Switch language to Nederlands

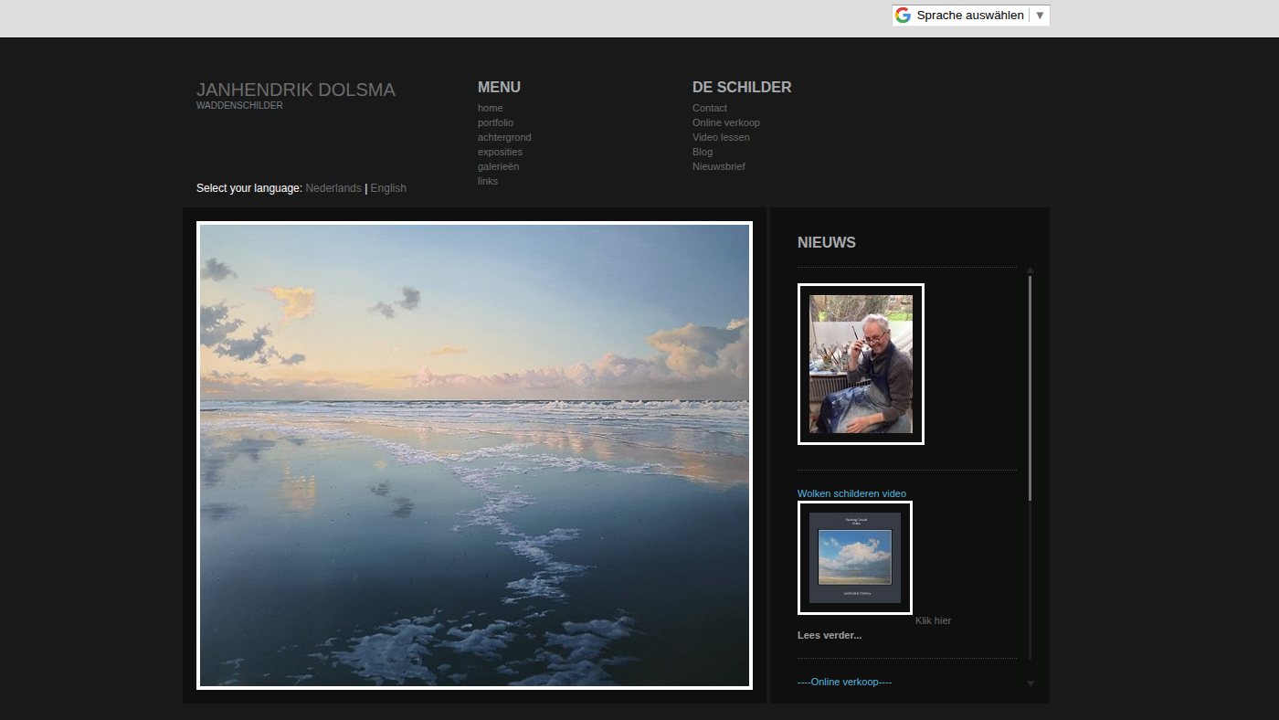point(333,188)
